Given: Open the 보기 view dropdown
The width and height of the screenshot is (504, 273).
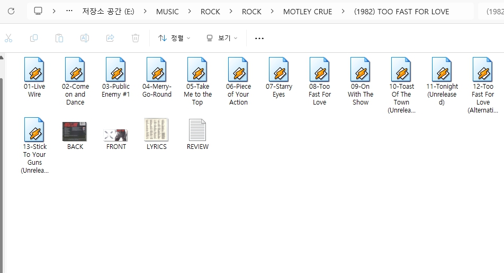Looking at the screenshot, I should [x=222, y=38].
